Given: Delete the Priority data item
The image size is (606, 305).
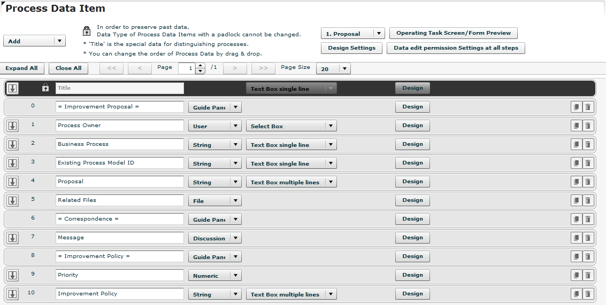Looking at the screenshot, I should pyautogui.click(x=588, y=275).
